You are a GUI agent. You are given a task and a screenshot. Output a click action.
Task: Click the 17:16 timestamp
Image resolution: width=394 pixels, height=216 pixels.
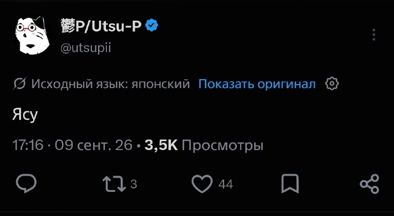(28, 145)
